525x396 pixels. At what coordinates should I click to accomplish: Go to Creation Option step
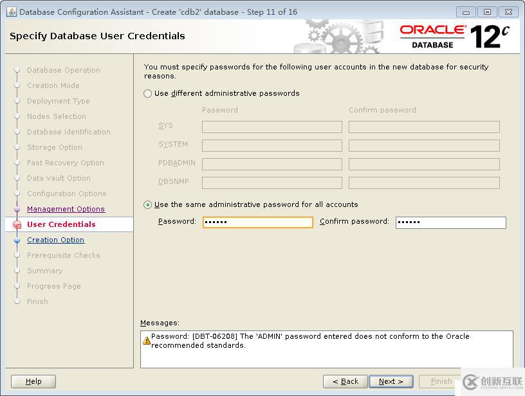pos(55,240)
